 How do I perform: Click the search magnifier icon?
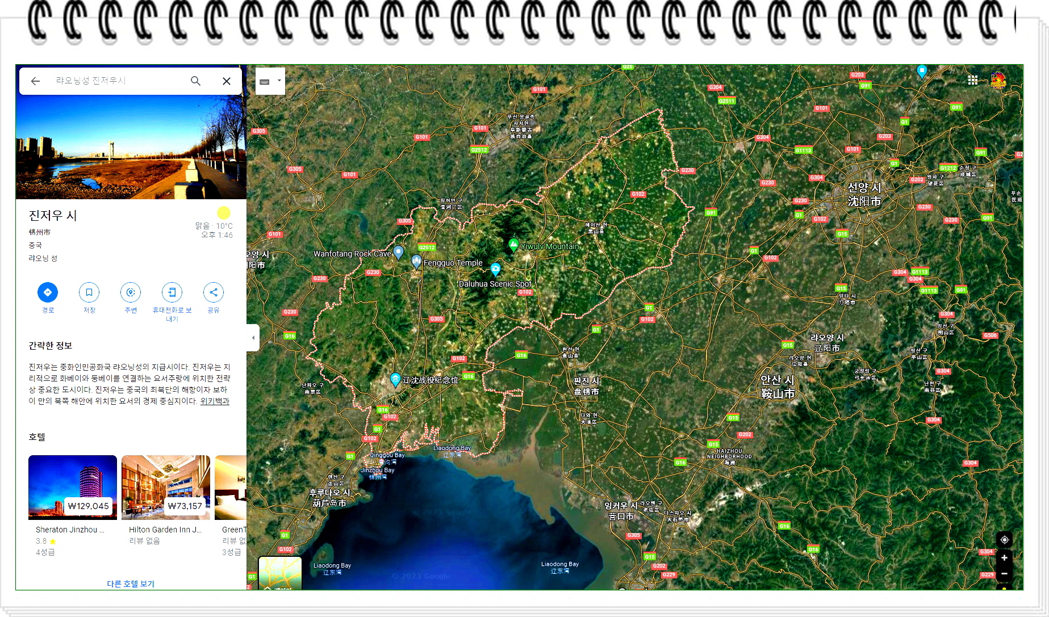195,81
